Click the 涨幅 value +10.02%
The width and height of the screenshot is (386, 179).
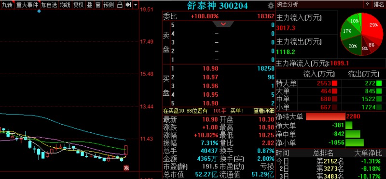[206, 135]
